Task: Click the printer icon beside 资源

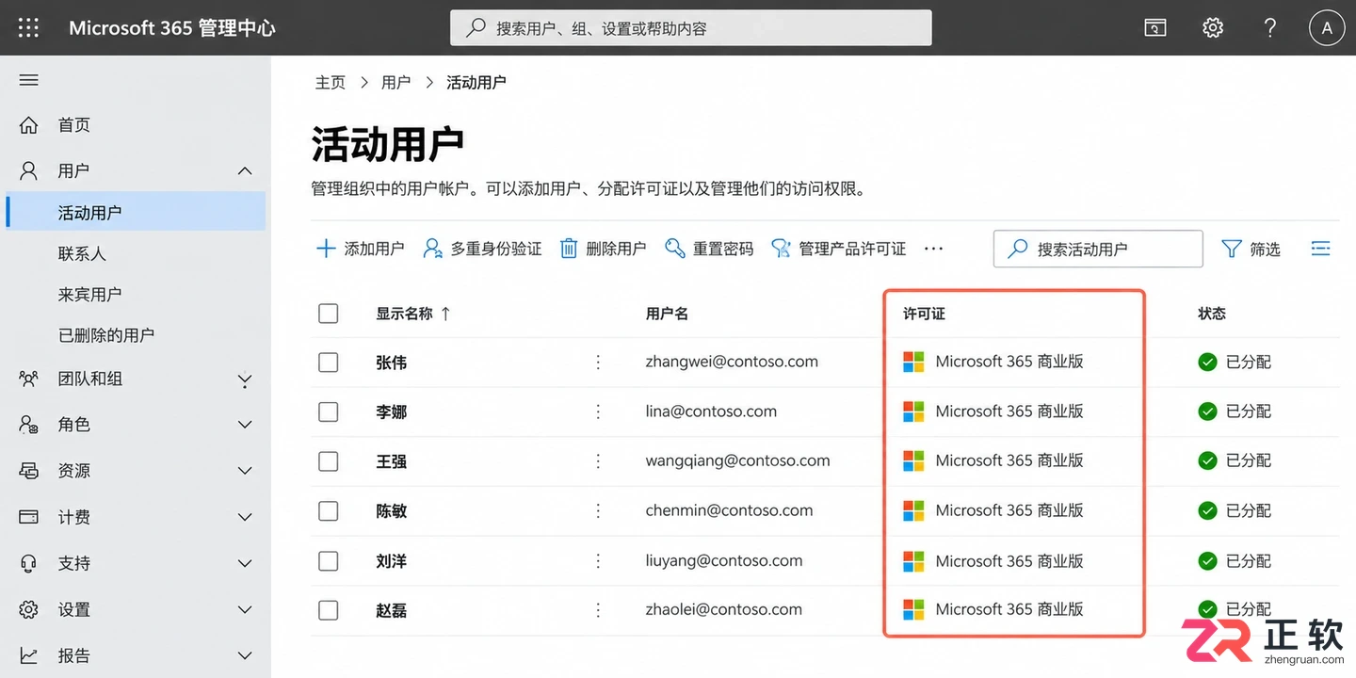Action: (x=29, y=470)
